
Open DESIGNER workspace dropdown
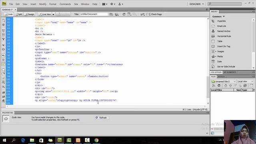tap(196, 4)
